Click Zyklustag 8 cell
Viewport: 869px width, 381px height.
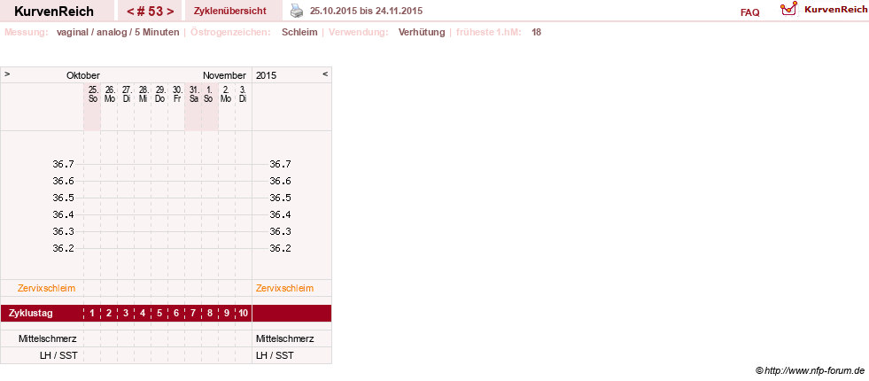(209, 314)
